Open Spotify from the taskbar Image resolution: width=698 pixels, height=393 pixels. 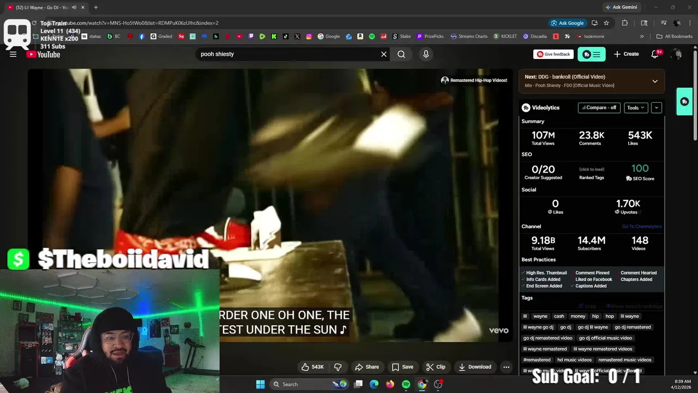pyautogui.click(x=406, y=384)
